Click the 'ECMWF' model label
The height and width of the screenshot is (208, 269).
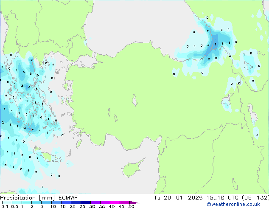pos(68,198)
